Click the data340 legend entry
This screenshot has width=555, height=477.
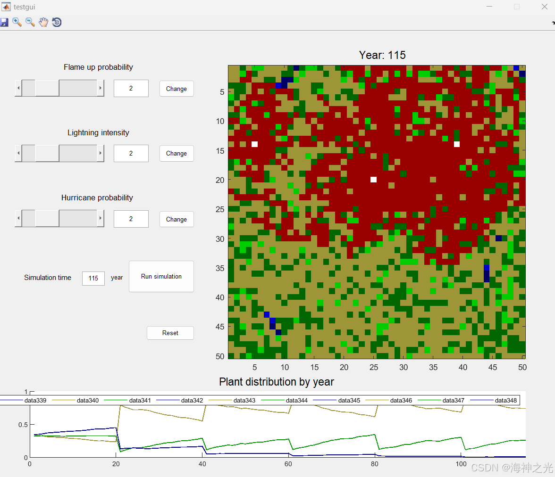click(76, 400)
